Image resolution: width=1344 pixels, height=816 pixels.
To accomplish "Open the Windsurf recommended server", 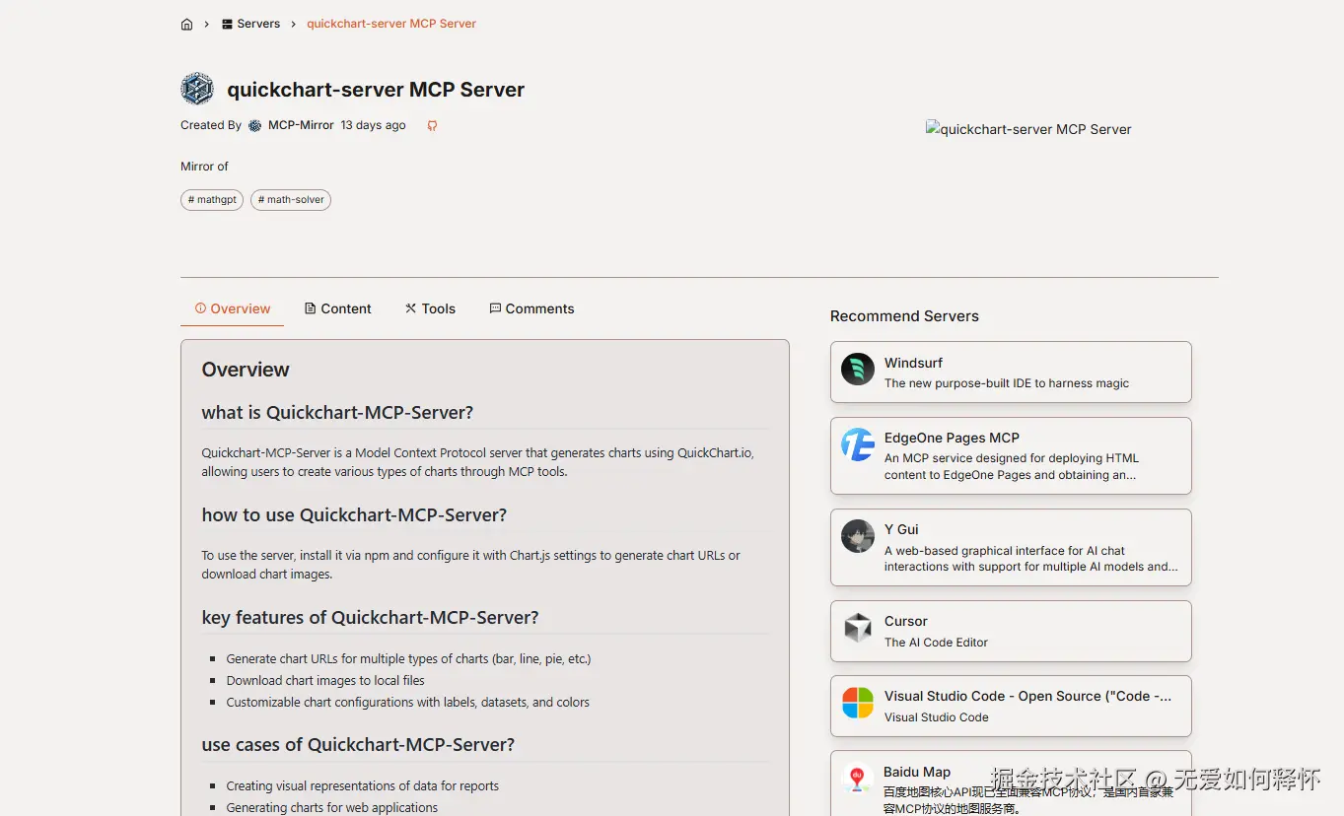I will 1011,373.
